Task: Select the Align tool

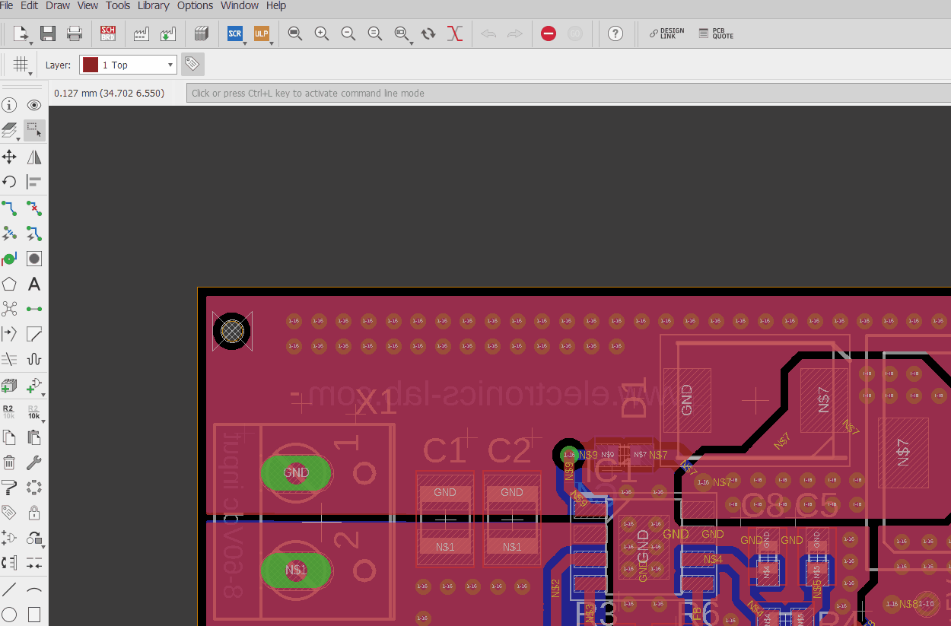Action: (x=34, y=182)
